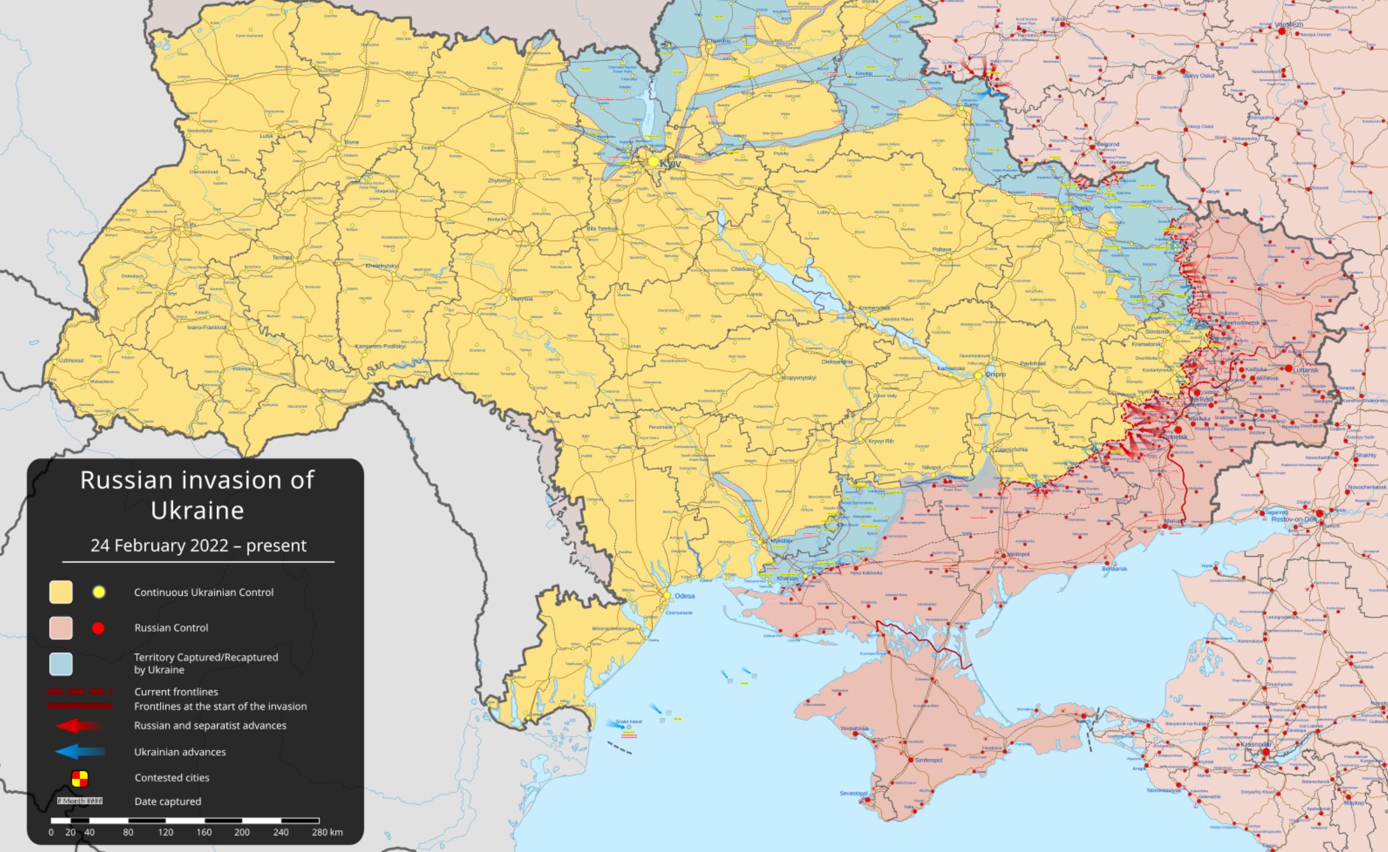Screen dimensions: 1388x852
Task: Click 'Territory Captured/Recaptured by Ukraine' legend label
Action: pyautogui.click(x=206, y=663)
